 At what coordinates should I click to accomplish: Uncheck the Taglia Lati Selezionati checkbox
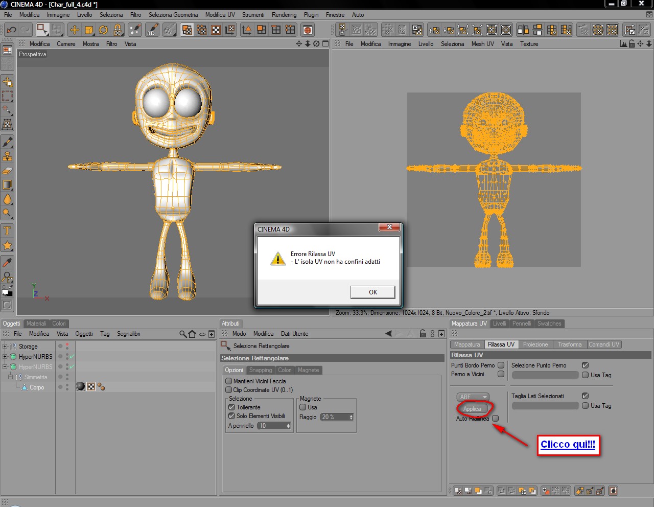coord(586,396)
